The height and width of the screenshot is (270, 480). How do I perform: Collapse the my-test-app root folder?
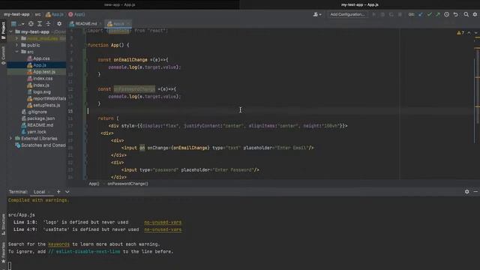click(x=11, y=31)
